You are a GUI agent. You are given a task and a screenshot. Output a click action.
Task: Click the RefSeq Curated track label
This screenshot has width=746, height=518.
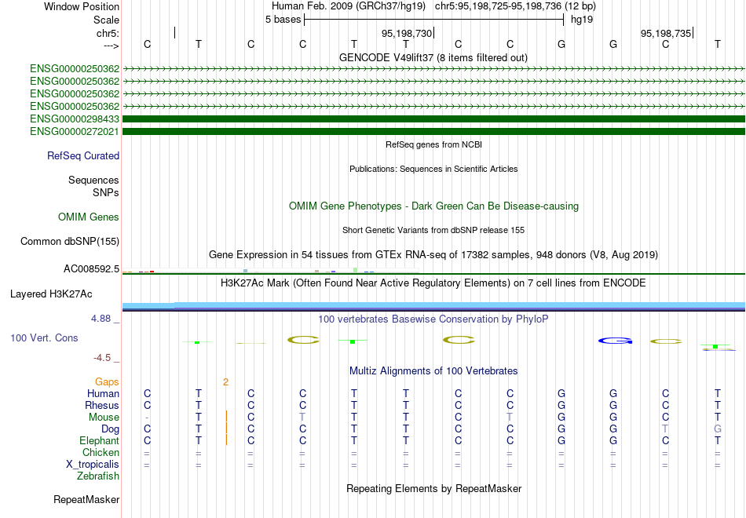tap(83, 155)
